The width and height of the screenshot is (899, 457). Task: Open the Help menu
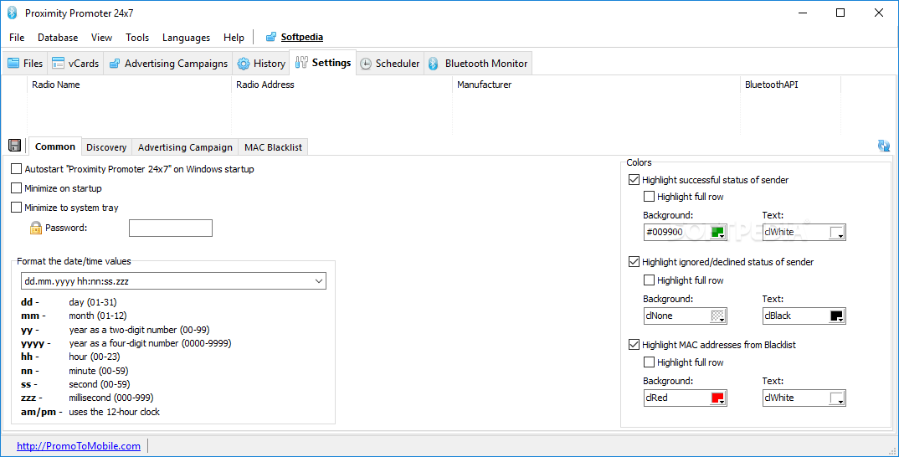click(x=234, y=38)
